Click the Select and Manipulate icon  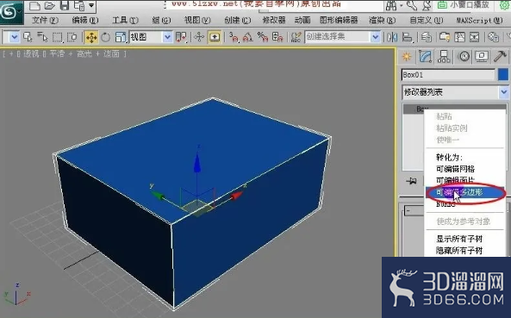(x=199, y=37)
